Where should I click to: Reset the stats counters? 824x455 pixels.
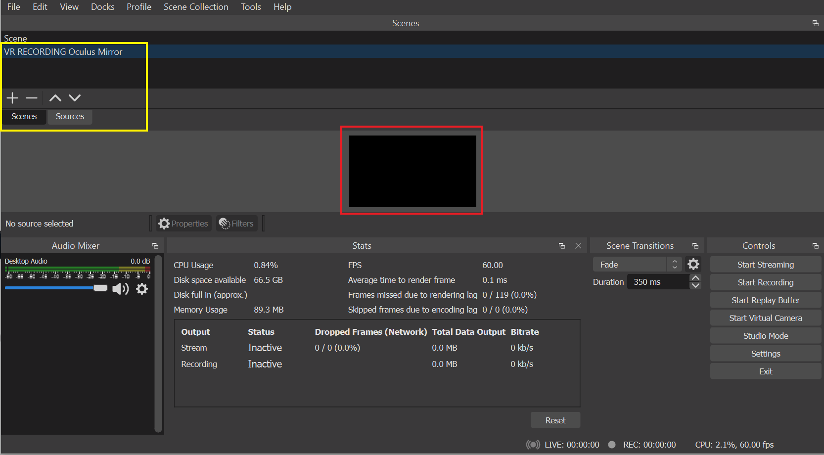click(x=555, y=420)
